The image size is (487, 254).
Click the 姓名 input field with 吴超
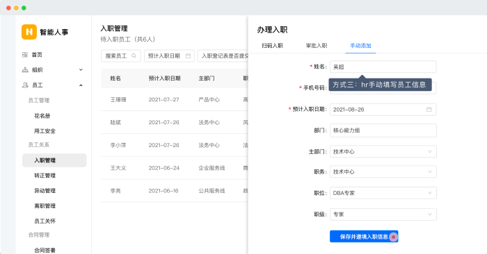point(383,67)
